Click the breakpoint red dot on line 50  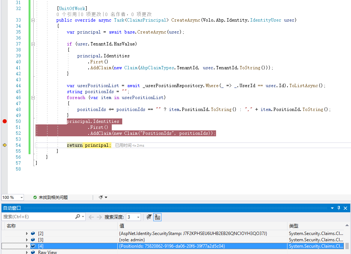[x=4, y=121]
